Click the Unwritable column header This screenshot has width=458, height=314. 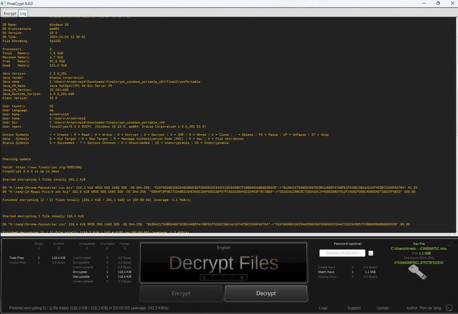(x=107, y=244)
